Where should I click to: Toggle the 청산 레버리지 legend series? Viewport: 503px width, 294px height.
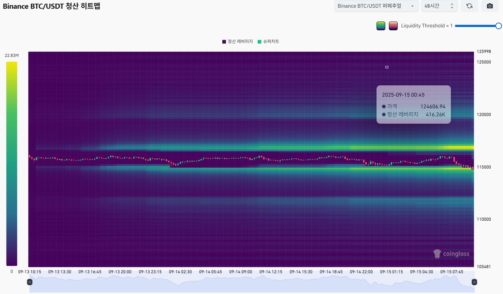(238, 42)
